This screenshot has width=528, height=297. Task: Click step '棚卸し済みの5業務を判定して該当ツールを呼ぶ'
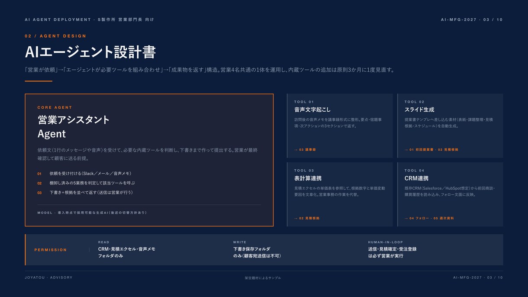point(92,183)
